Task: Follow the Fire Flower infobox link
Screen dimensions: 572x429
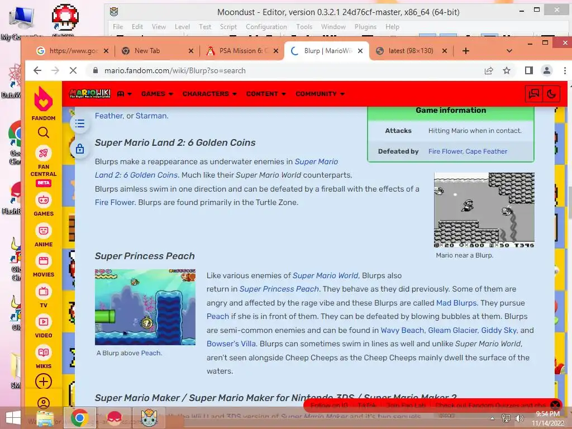Action: pyautogui.click(x=446, y=151)
